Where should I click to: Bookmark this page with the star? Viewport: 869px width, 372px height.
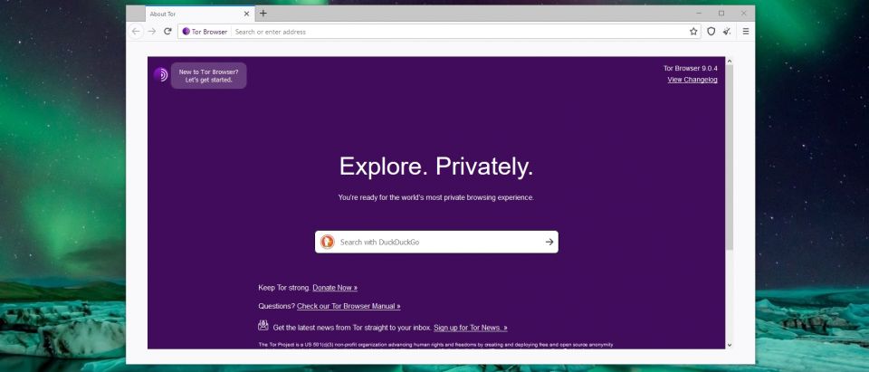click(x=693, y=32)
